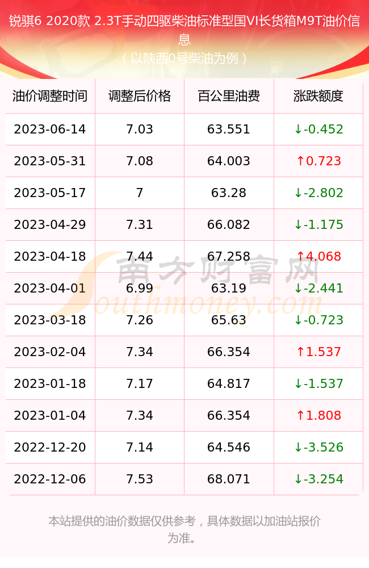The width and height of the screenshot is (369, 568).
Task: Click the 油价调整时间 column header
Action: pos(50,96)
